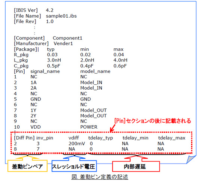Click the tdelay_min column header
Image resolution: width=202 pixels, height=183 pixels.
[135, 138]
